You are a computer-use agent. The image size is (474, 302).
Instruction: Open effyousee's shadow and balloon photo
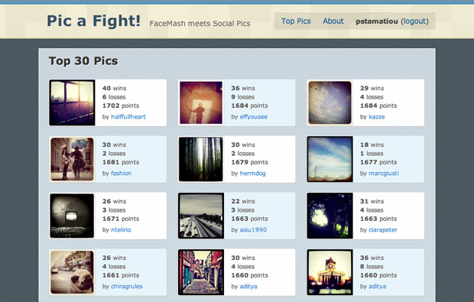(201, 102)
